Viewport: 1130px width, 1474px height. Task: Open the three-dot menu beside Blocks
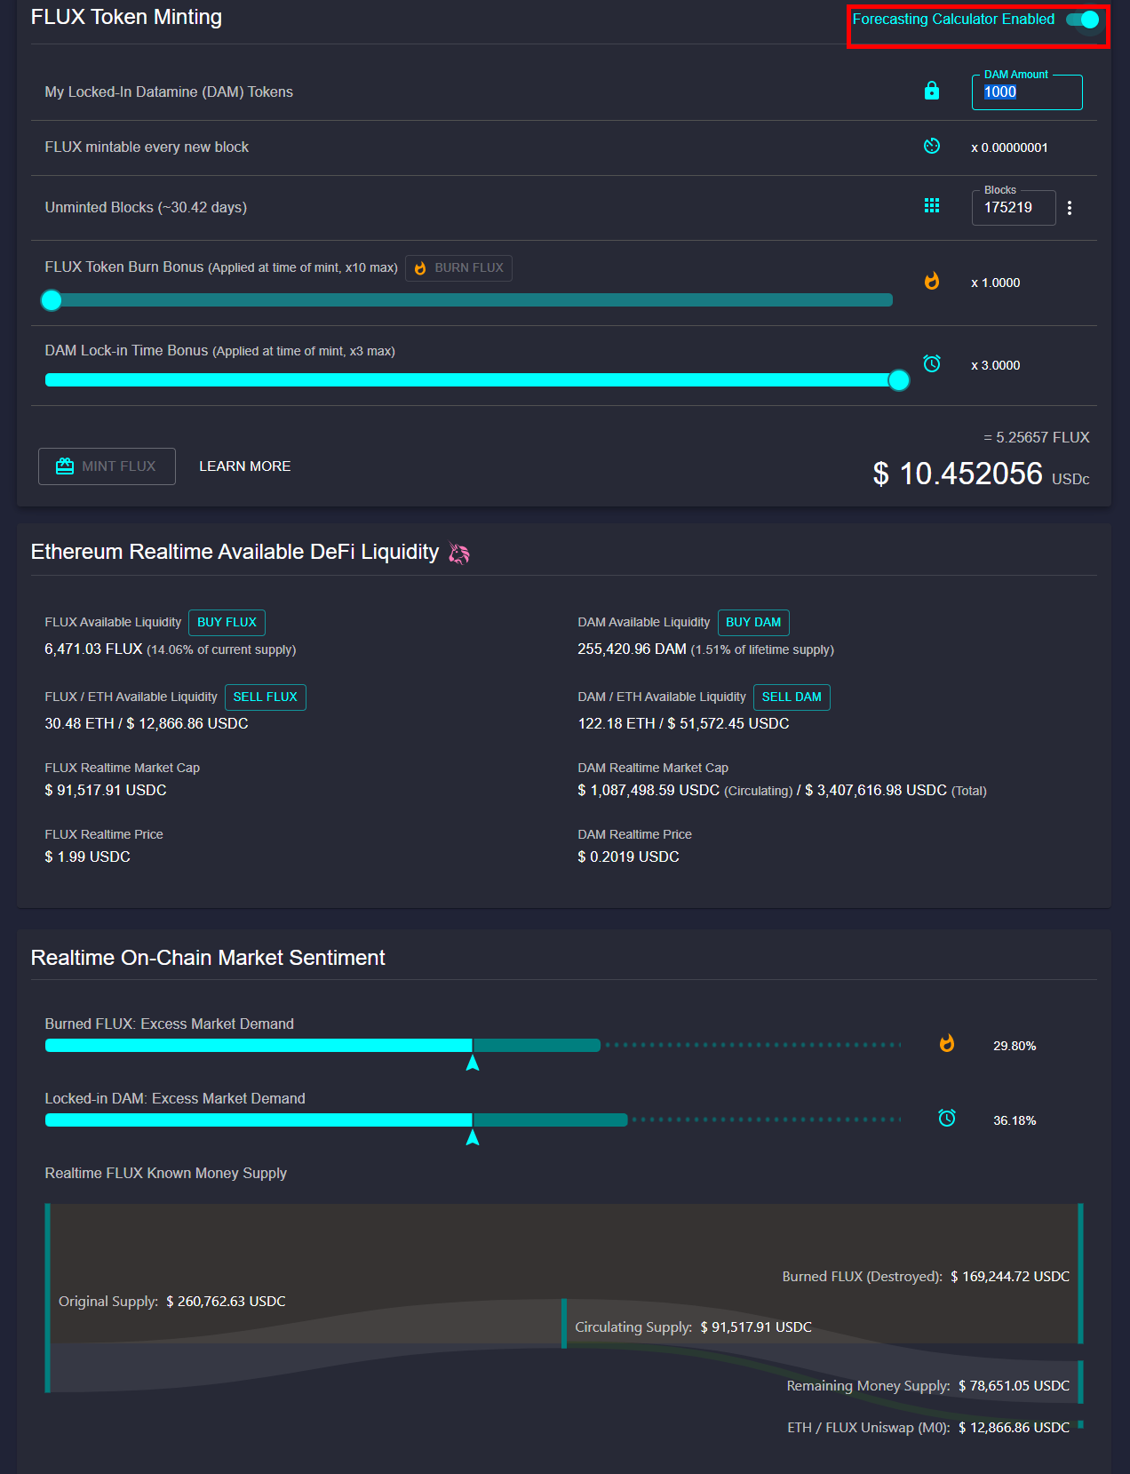pos(1070,208)
